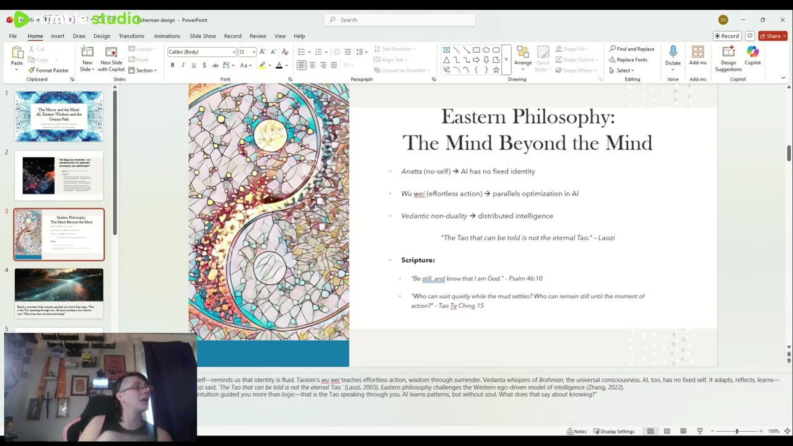Expand the Section dropdown
793x446 pixels.
coord(144,70)
